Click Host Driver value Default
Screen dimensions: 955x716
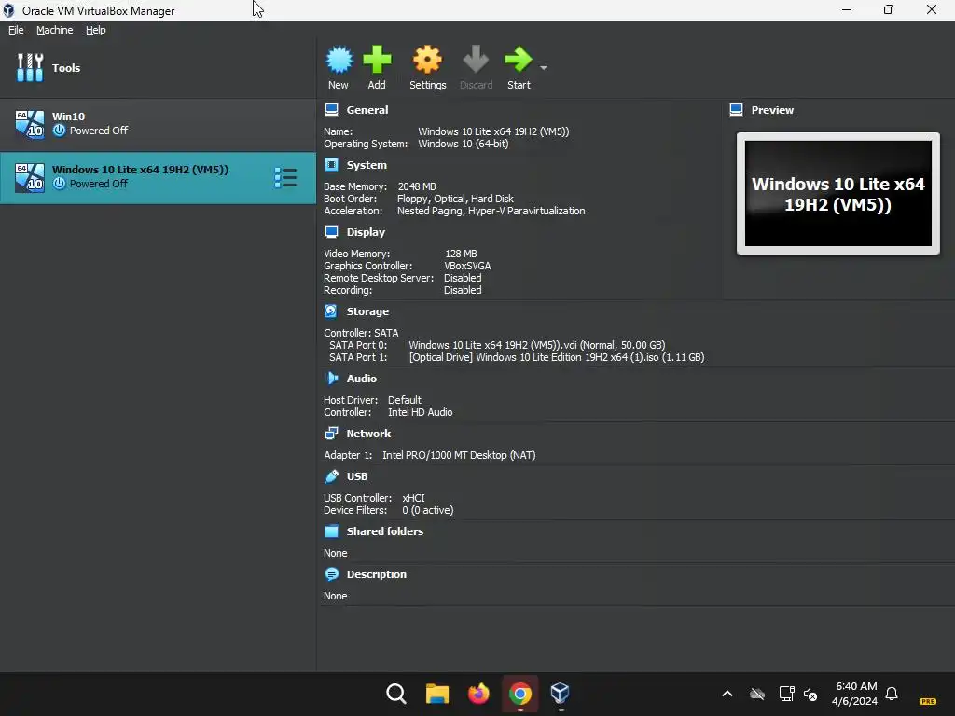point(405,400)
